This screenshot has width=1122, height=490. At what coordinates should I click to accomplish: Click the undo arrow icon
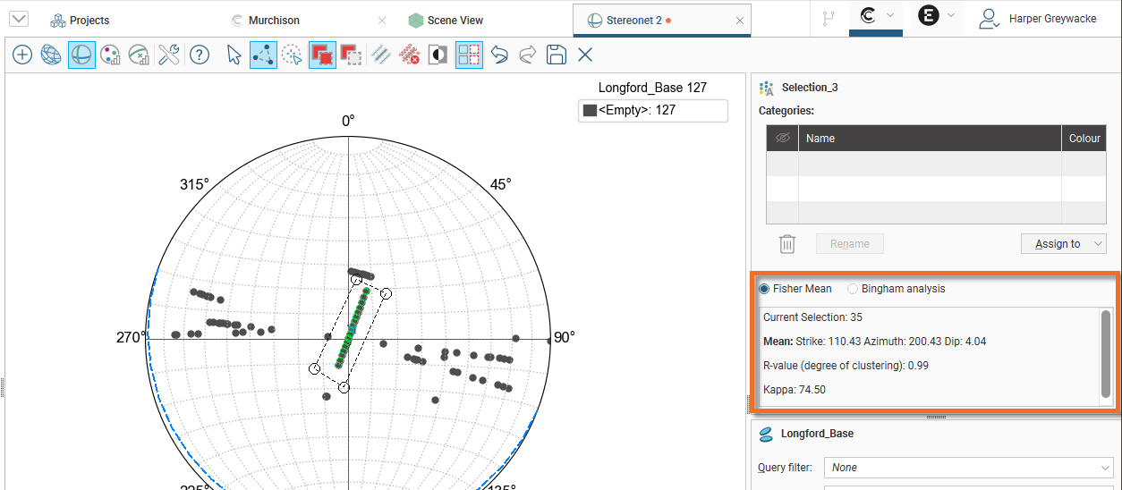(x=499, y=55)
